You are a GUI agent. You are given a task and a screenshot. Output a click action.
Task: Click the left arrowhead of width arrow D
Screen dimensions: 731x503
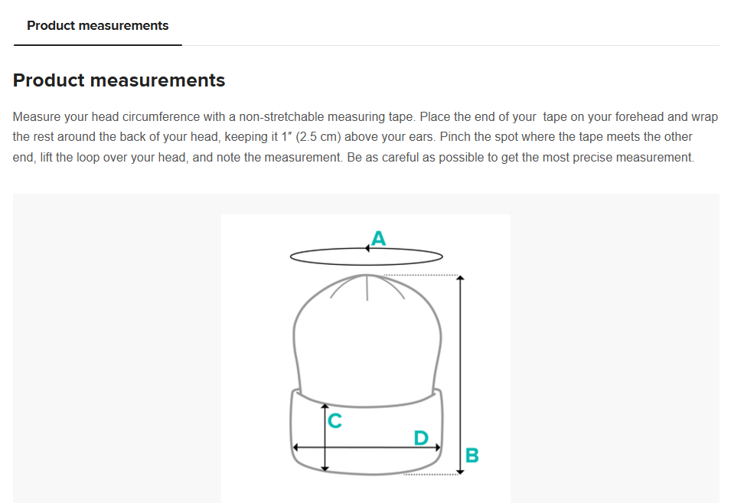295,448
